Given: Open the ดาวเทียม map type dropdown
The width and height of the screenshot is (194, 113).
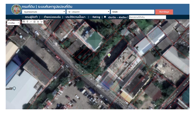Looking at the screenshot, I should [x=13, y=23].
